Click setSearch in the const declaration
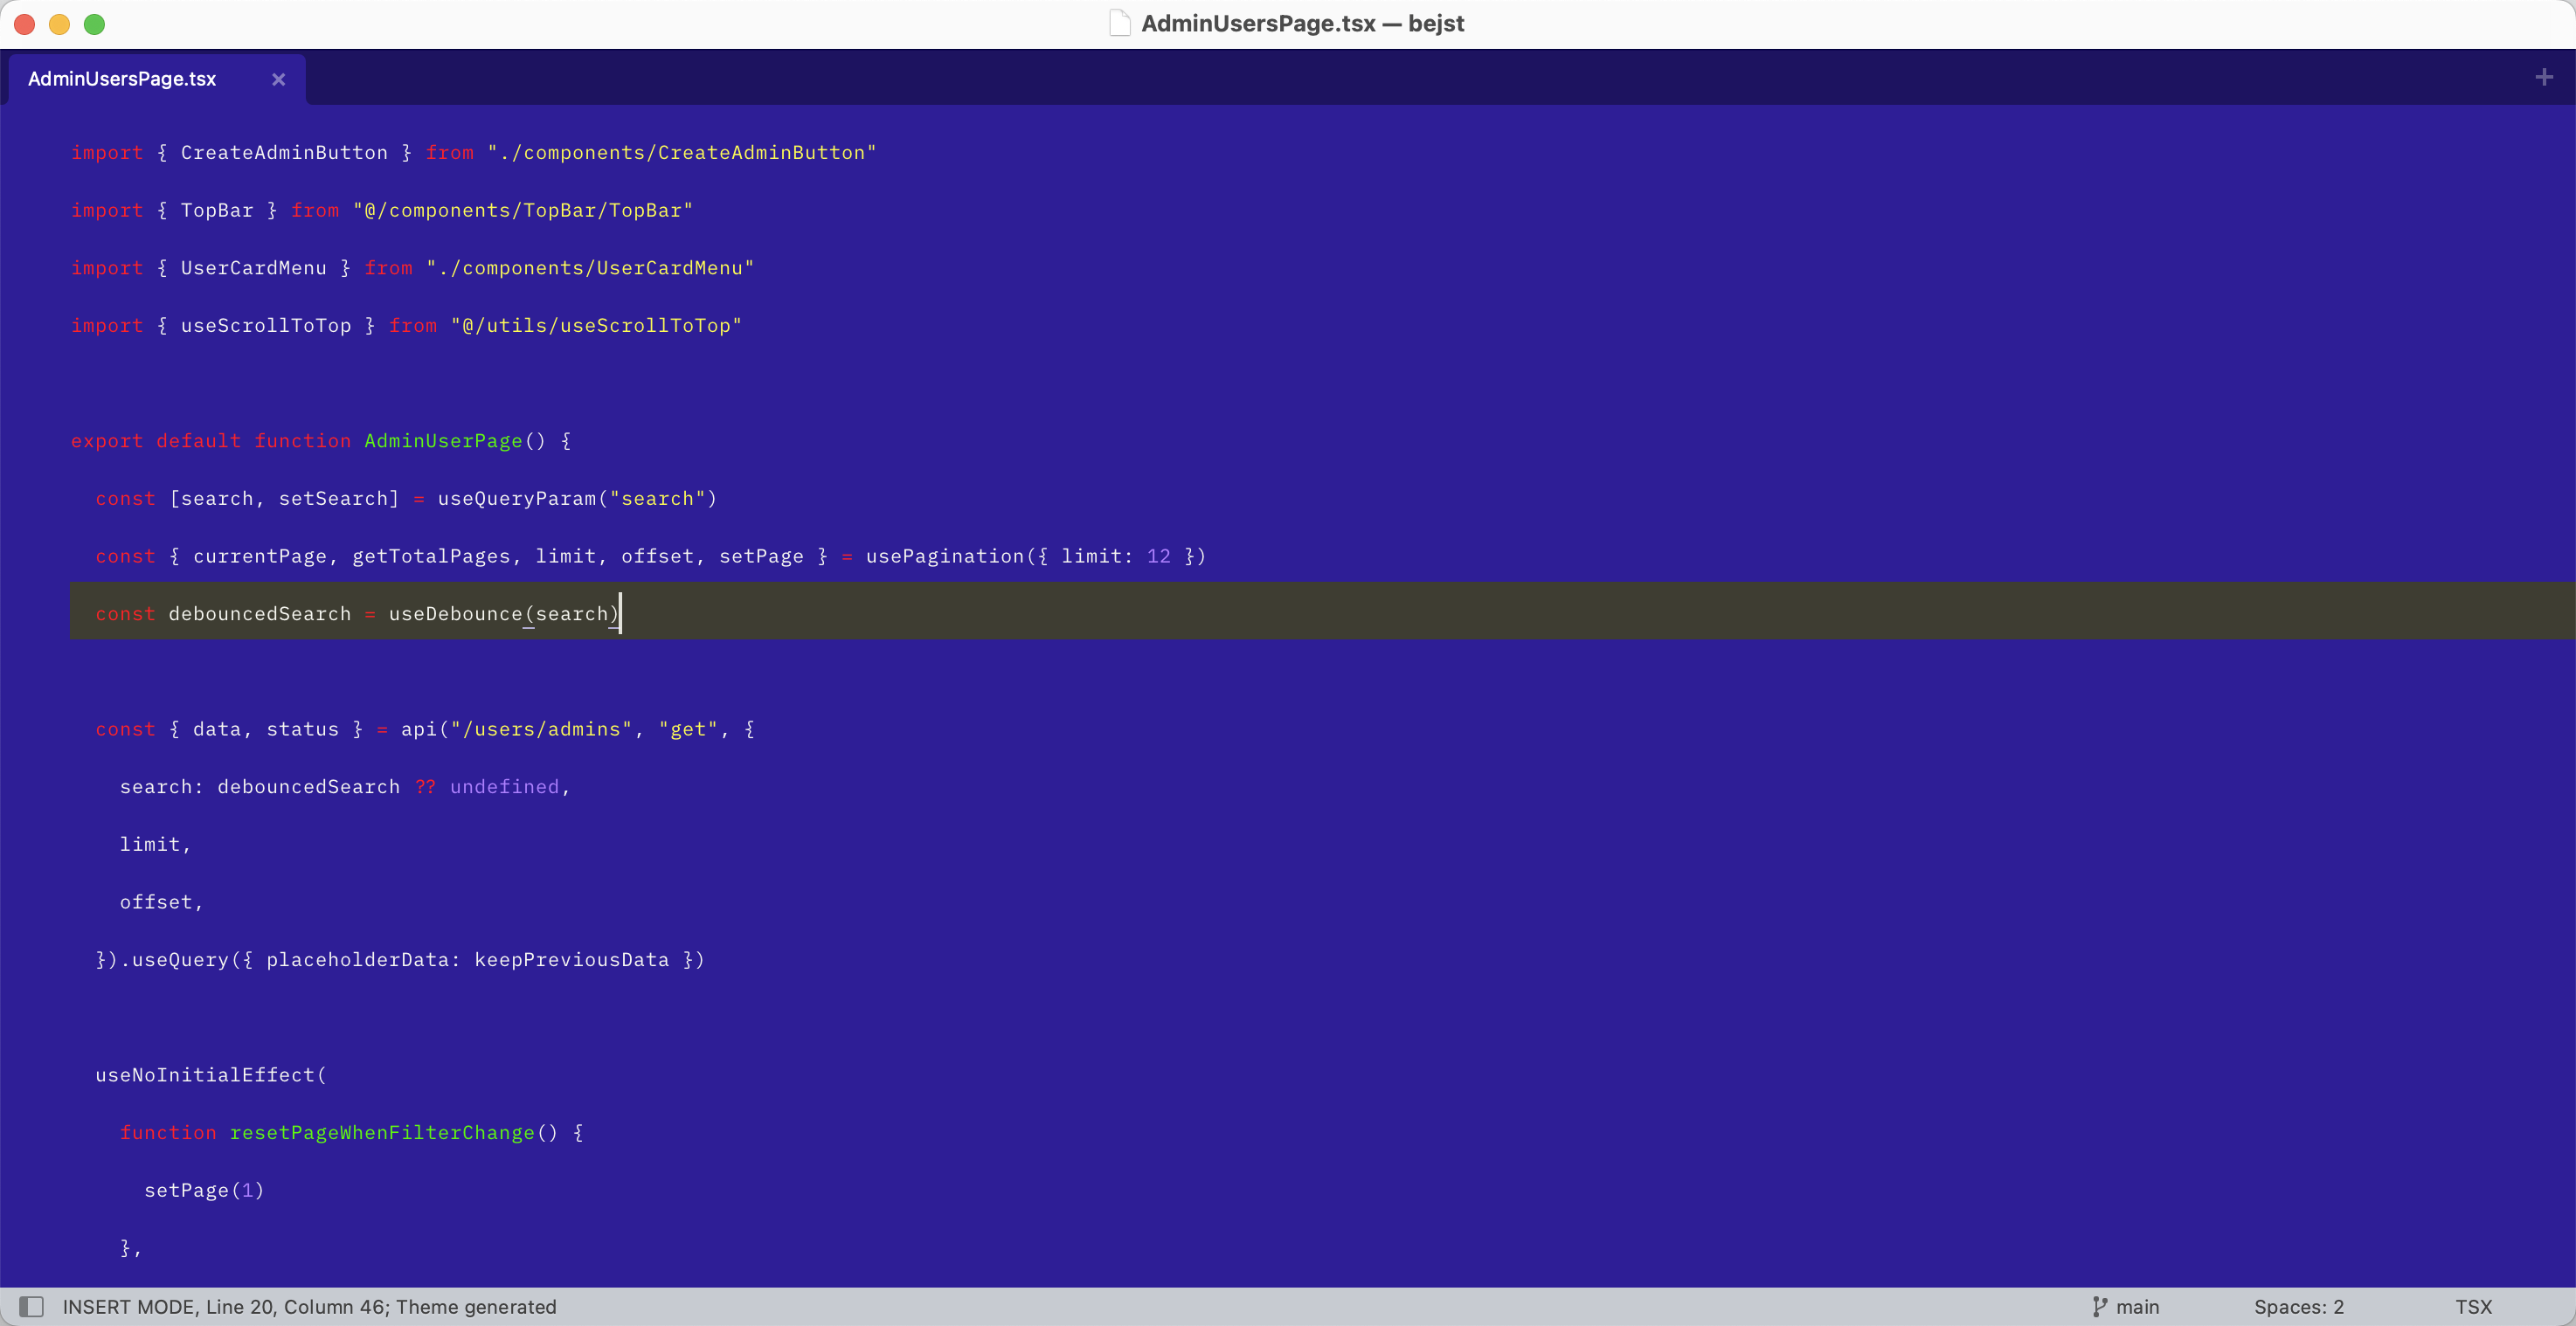Viewport: 2576px width, 1326px height. pos(332,499)
